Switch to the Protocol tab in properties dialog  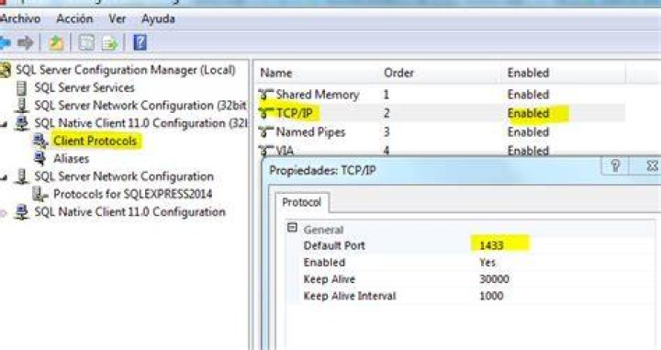302,202
